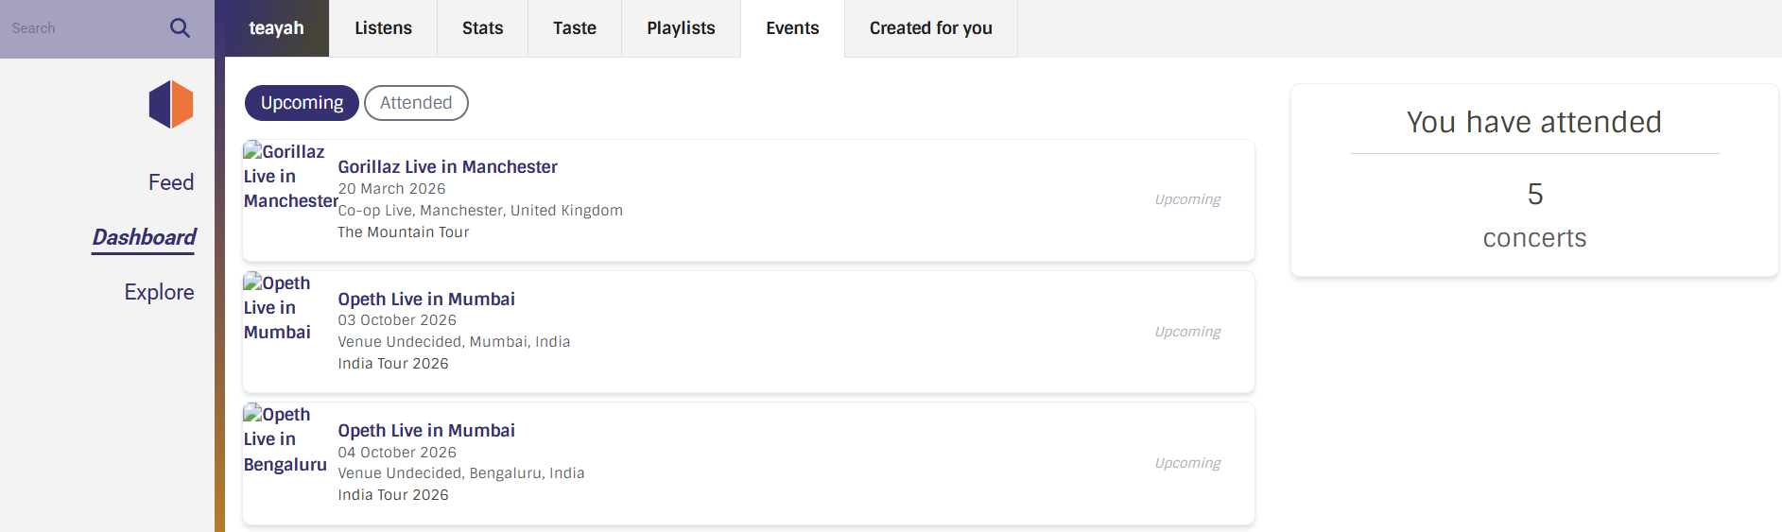Go to Feed in sidebar
1782x532 pixels.
tap(171, 182)
